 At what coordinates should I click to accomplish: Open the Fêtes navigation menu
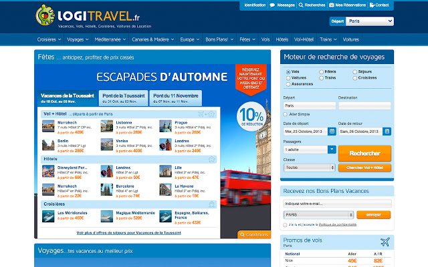click(x=247, y=39)
